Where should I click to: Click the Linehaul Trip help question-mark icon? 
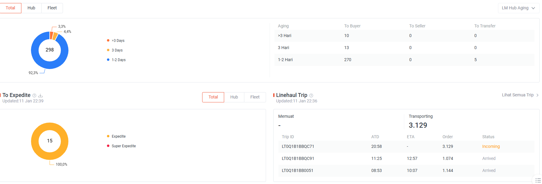tap(311, 95)
